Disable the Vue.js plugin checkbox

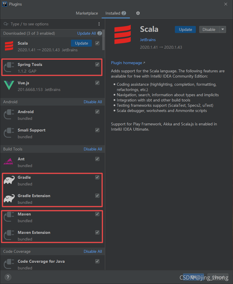coord(97,83)
